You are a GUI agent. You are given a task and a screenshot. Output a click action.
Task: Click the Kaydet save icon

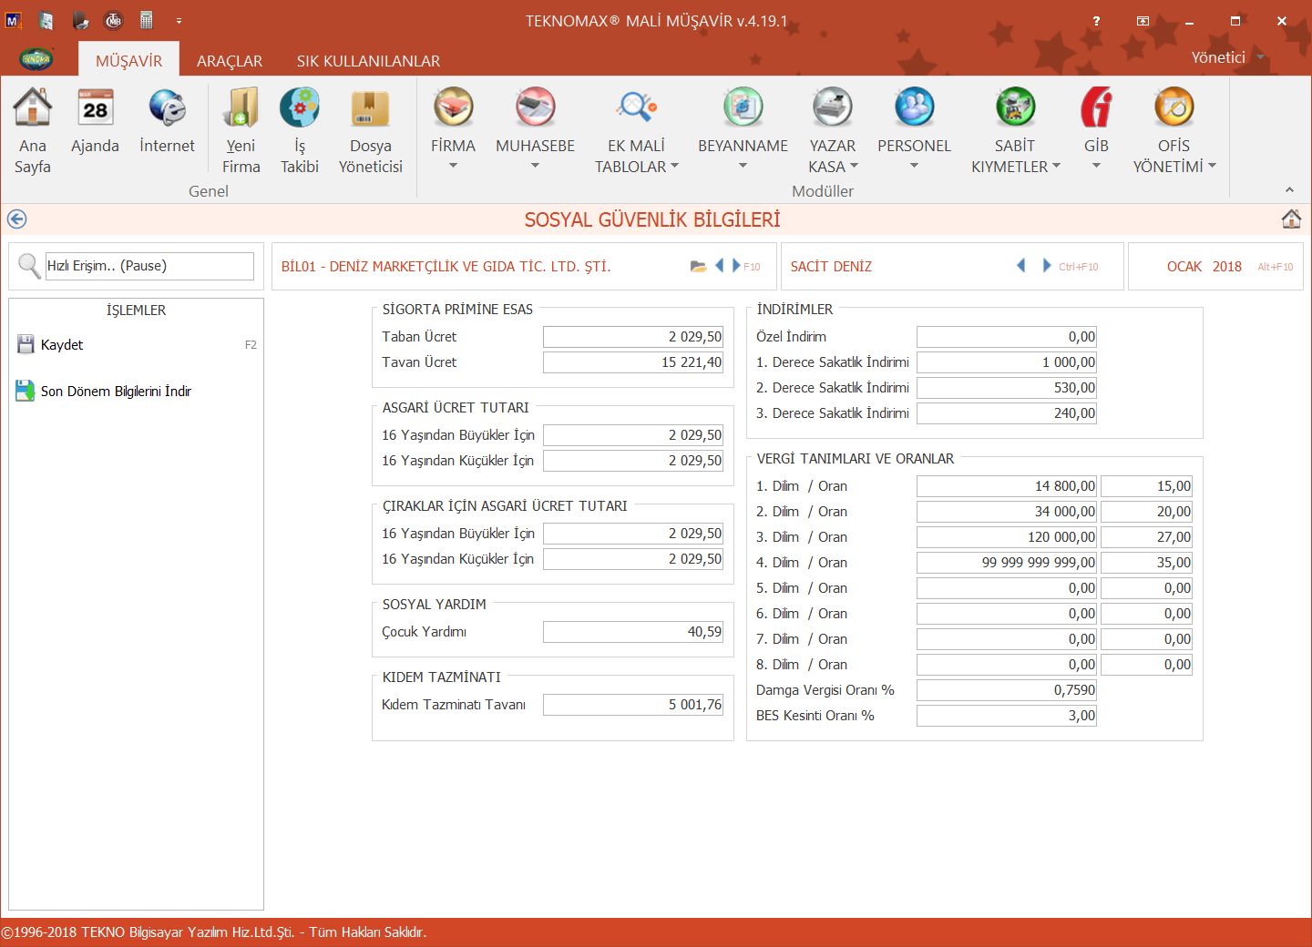pos(26,344)
